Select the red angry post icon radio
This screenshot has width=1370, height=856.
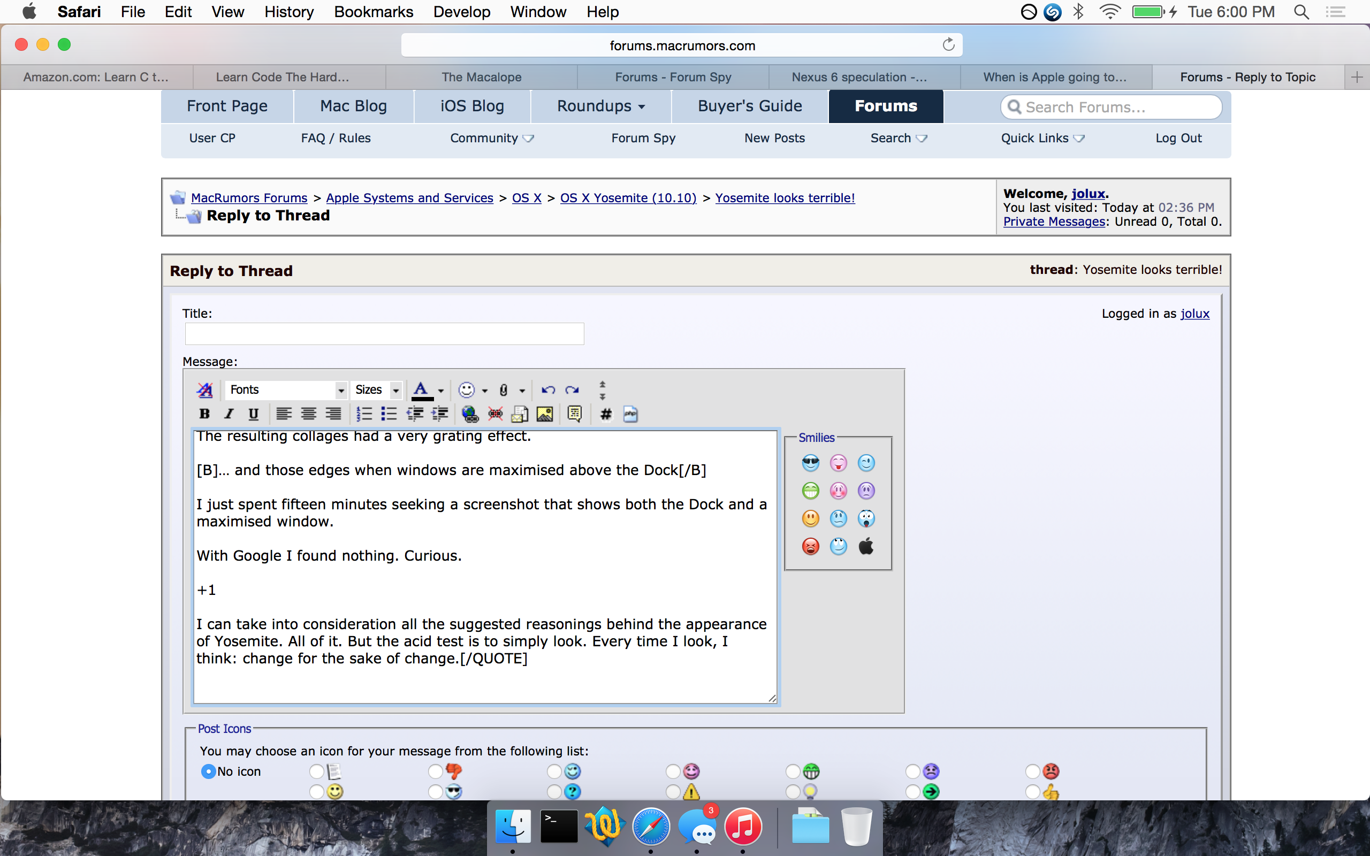pos(1033,771)
